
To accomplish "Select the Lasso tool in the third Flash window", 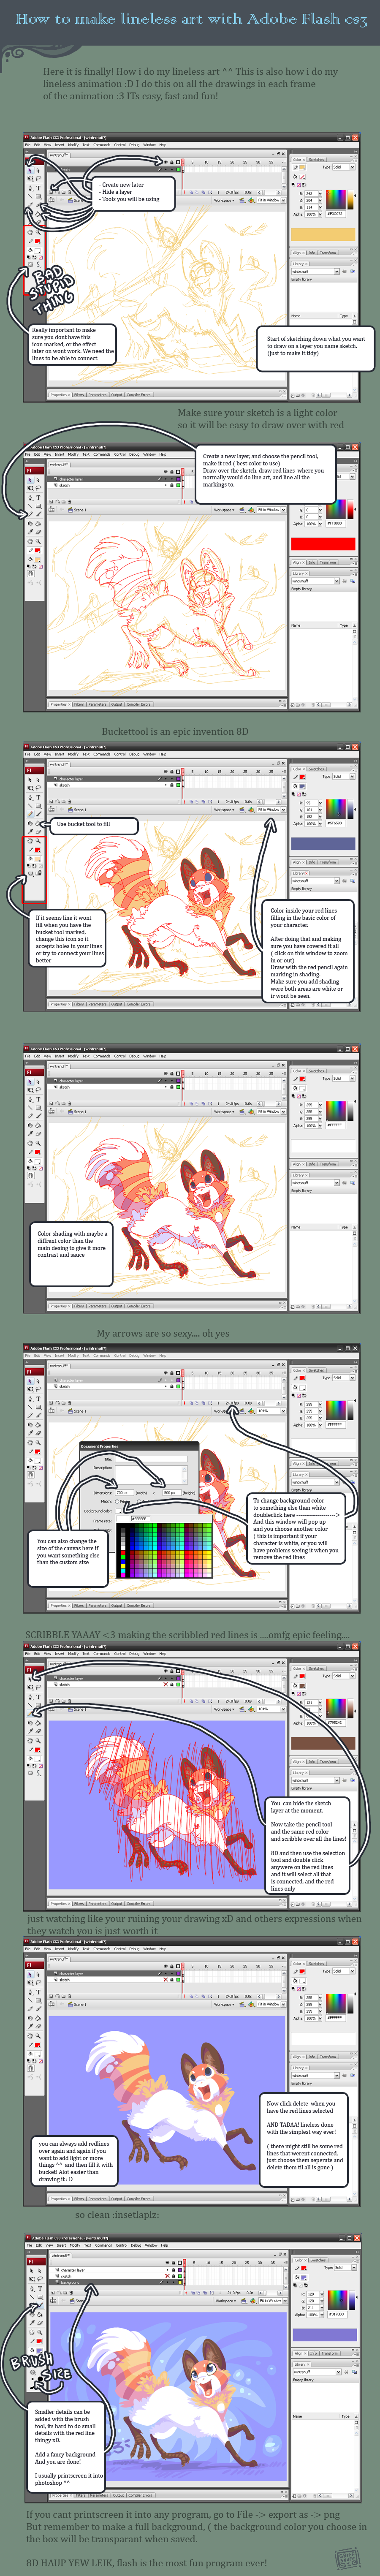I will [38, 788].
